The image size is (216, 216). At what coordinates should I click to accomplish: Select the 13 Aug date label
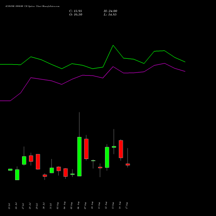point(113,205)
